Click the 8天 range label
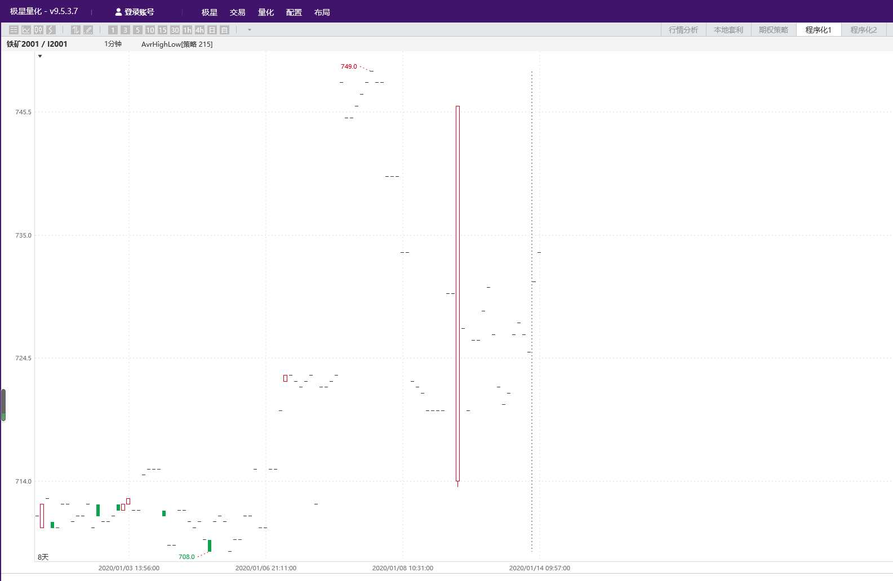Image resolution: width=893 pixels, height=581 pixels. click(x=43, y=557)
